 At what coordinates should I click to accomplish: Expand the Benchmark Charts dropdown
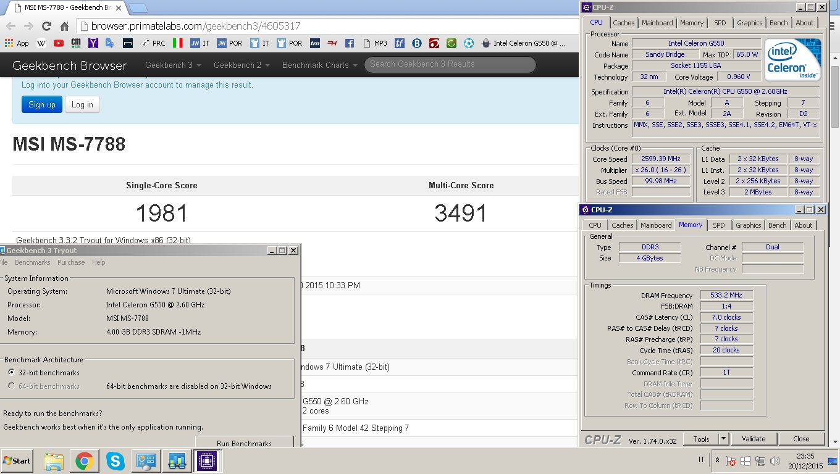320,65
